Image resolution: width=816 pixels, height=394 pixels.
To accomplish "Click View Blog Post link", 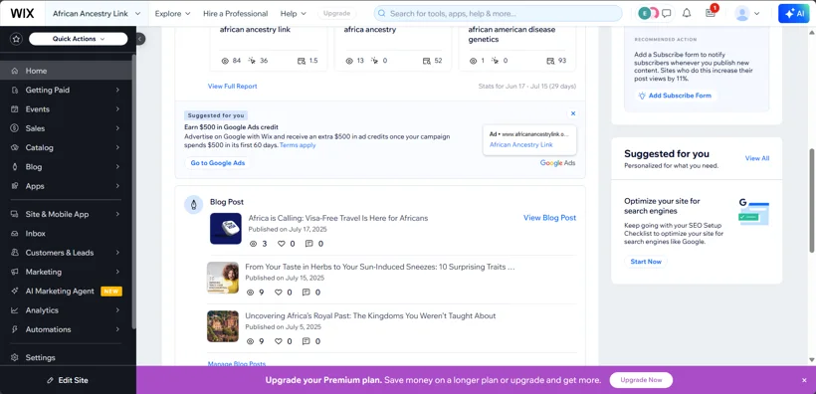I will [549, 218].
